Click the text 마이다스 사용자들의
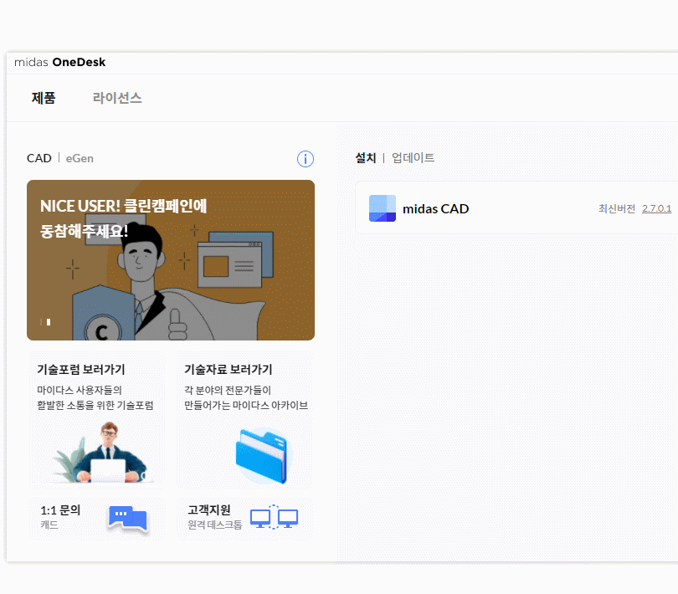 (80, 391)
